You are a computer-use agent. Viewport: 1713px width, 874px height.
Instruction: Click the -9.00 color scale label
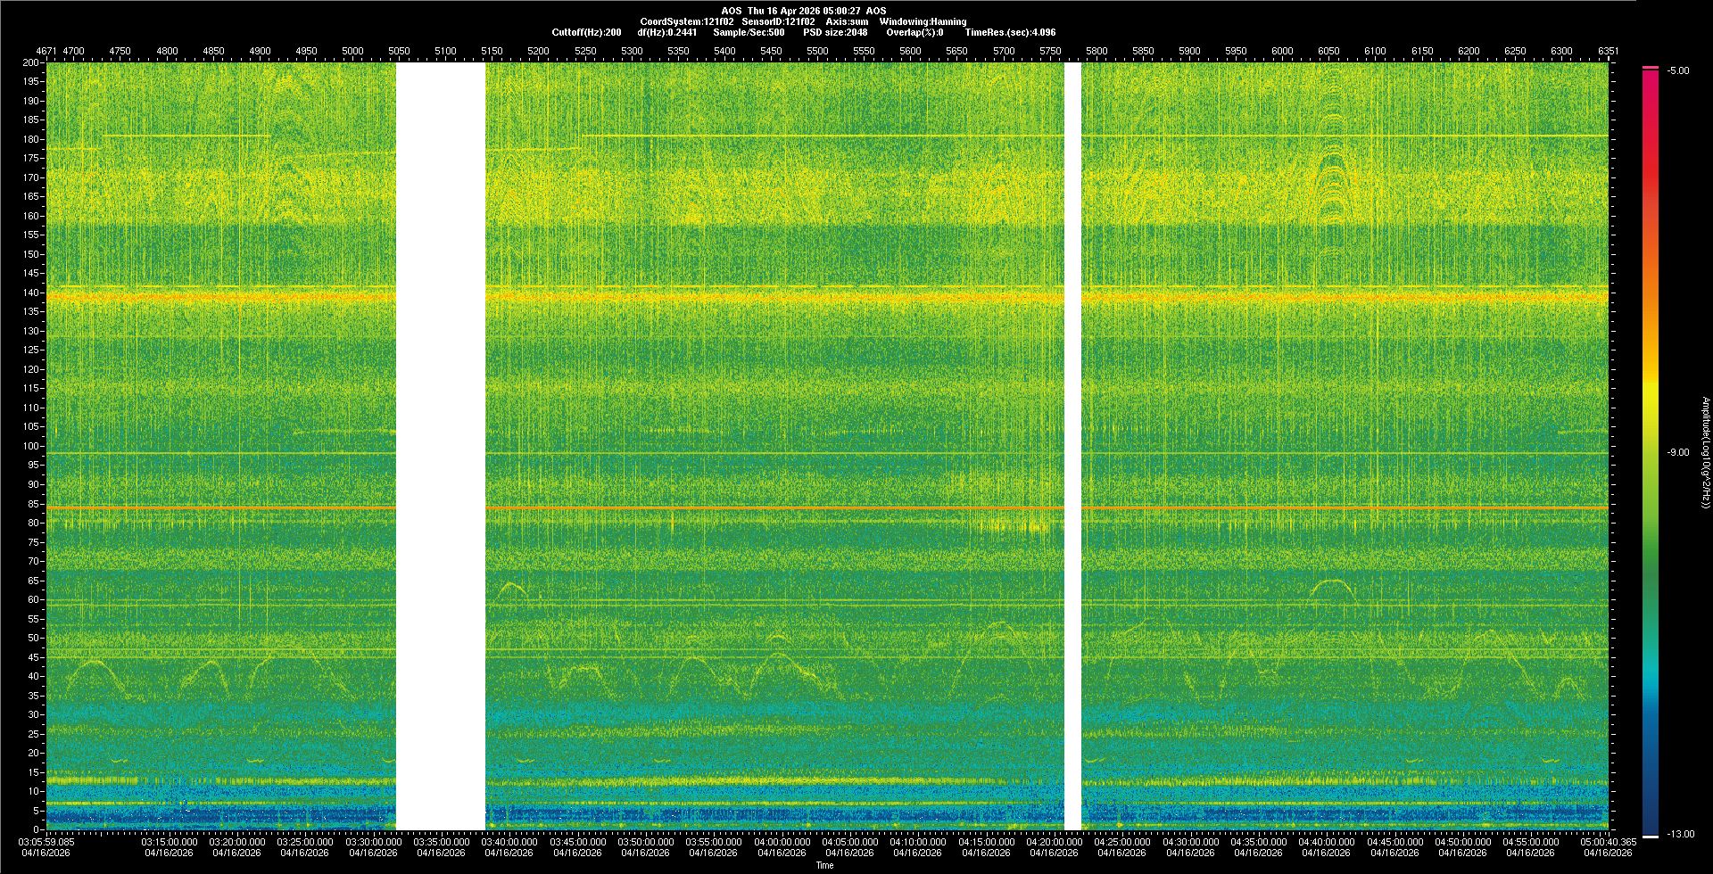coord(1678,453)
